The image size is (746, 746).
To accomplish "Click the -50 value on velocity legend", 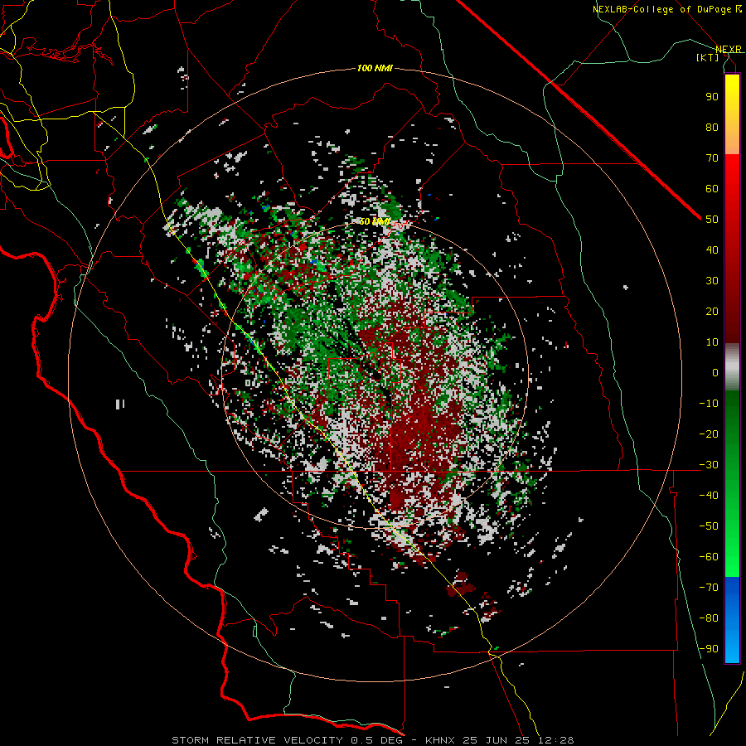I will 709,526.
